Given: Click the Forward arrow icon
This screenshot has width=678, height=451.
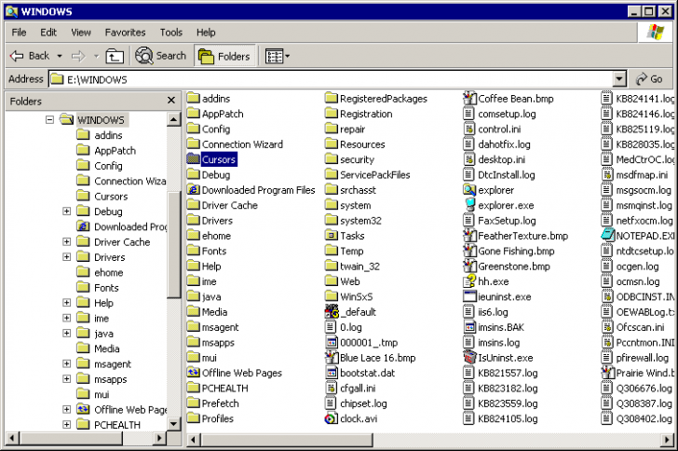Looking at the screenshot, I should [x=78, y=56].
